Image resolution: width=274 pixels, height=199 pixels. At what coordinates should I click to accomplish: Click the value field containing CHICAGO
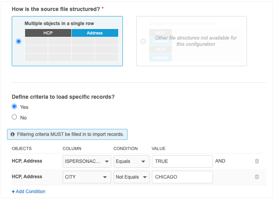pos(182,177)
